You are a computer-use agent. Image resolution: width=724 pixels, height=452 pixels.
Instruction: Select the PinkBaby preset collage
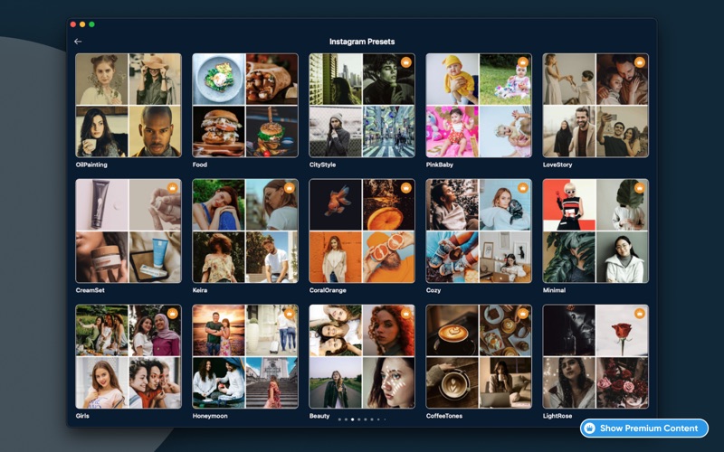point(479,105)
